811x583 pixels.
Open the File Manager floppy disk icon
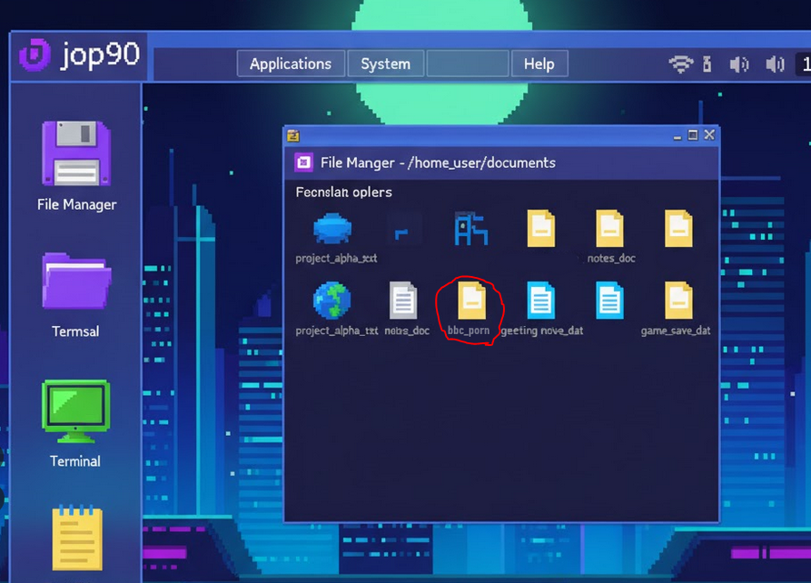tap(76, 153)
